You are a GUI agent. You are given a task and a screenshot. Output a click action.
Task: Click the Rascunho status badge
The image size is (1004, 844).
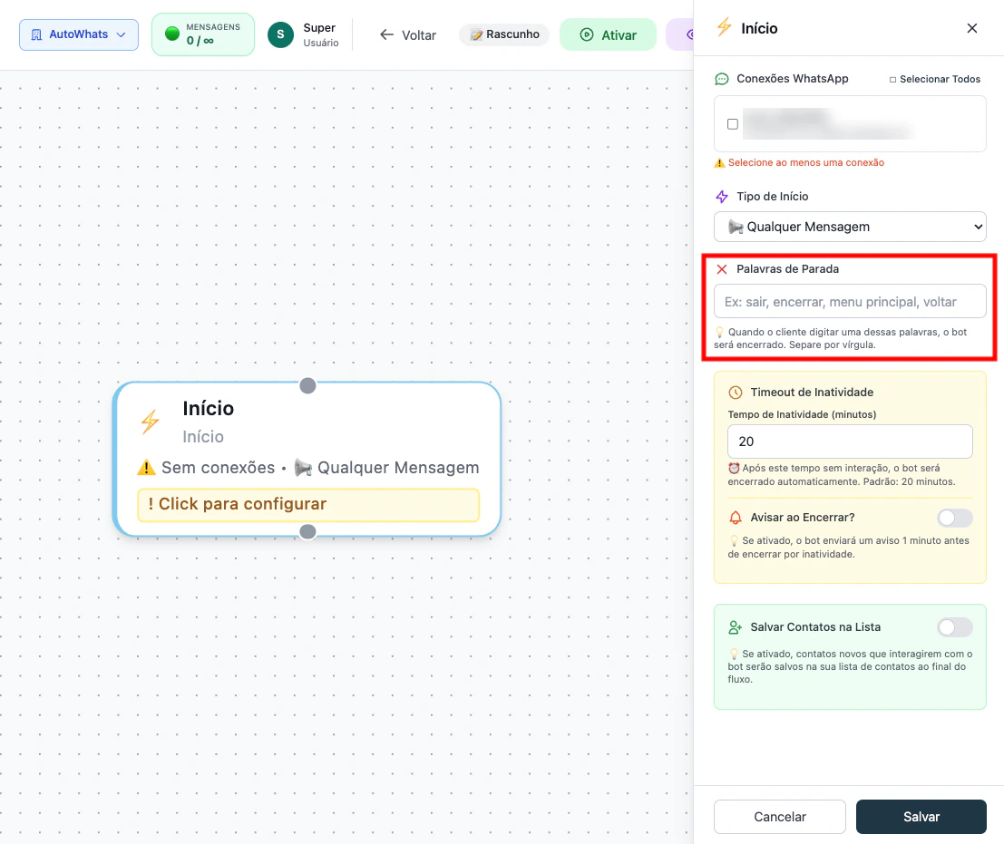504,34
